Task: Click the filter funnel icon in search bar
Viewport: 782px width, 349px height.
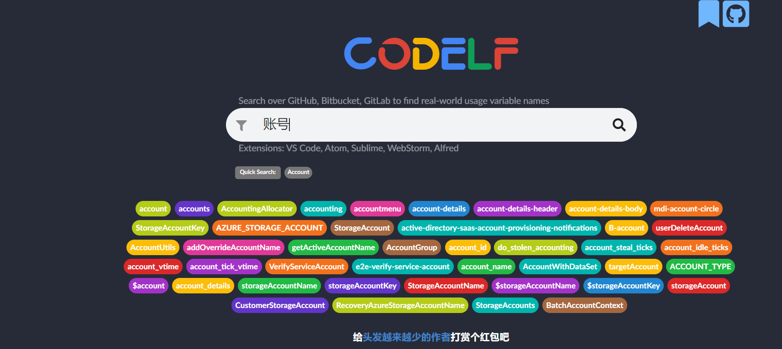Action: (x=241, y=125)
